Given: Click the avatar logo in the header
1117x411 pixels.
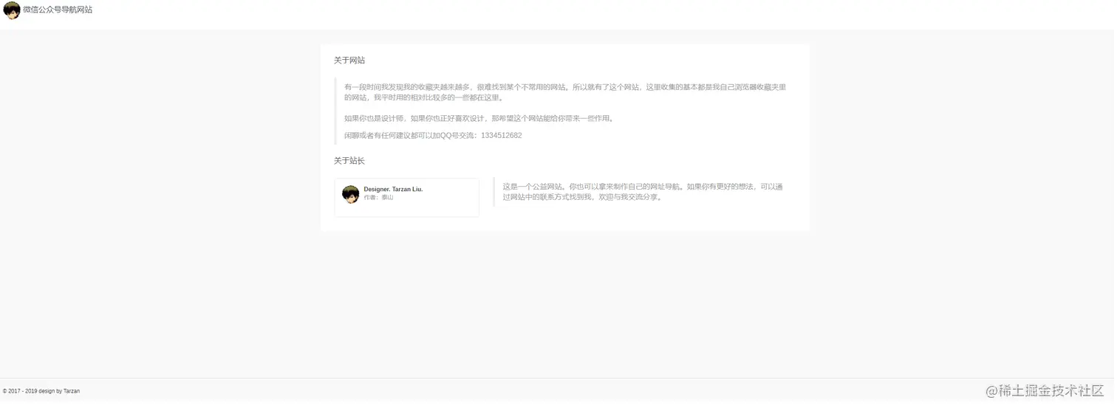Looking at the screenshot, I should coord(12,10).
